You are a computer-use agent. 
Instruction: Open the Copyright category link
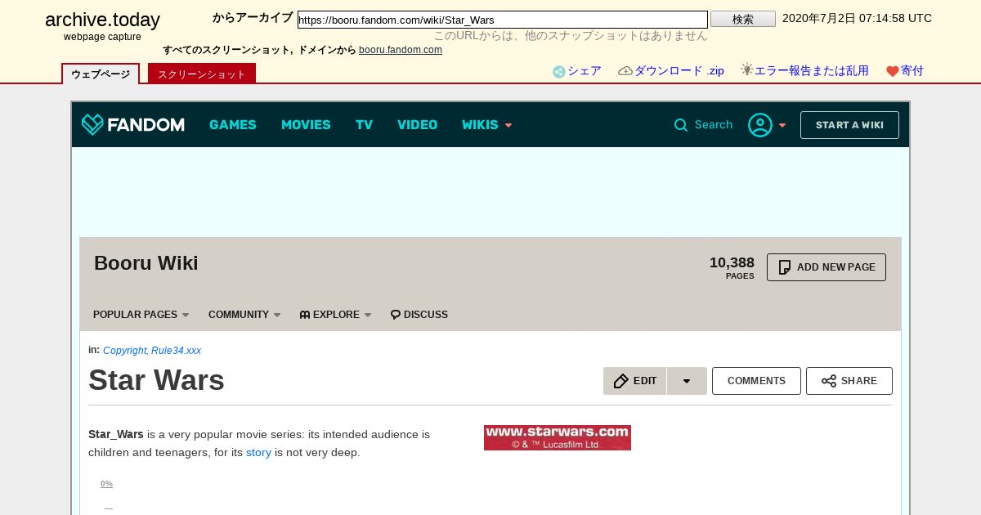tap(124, 351)
